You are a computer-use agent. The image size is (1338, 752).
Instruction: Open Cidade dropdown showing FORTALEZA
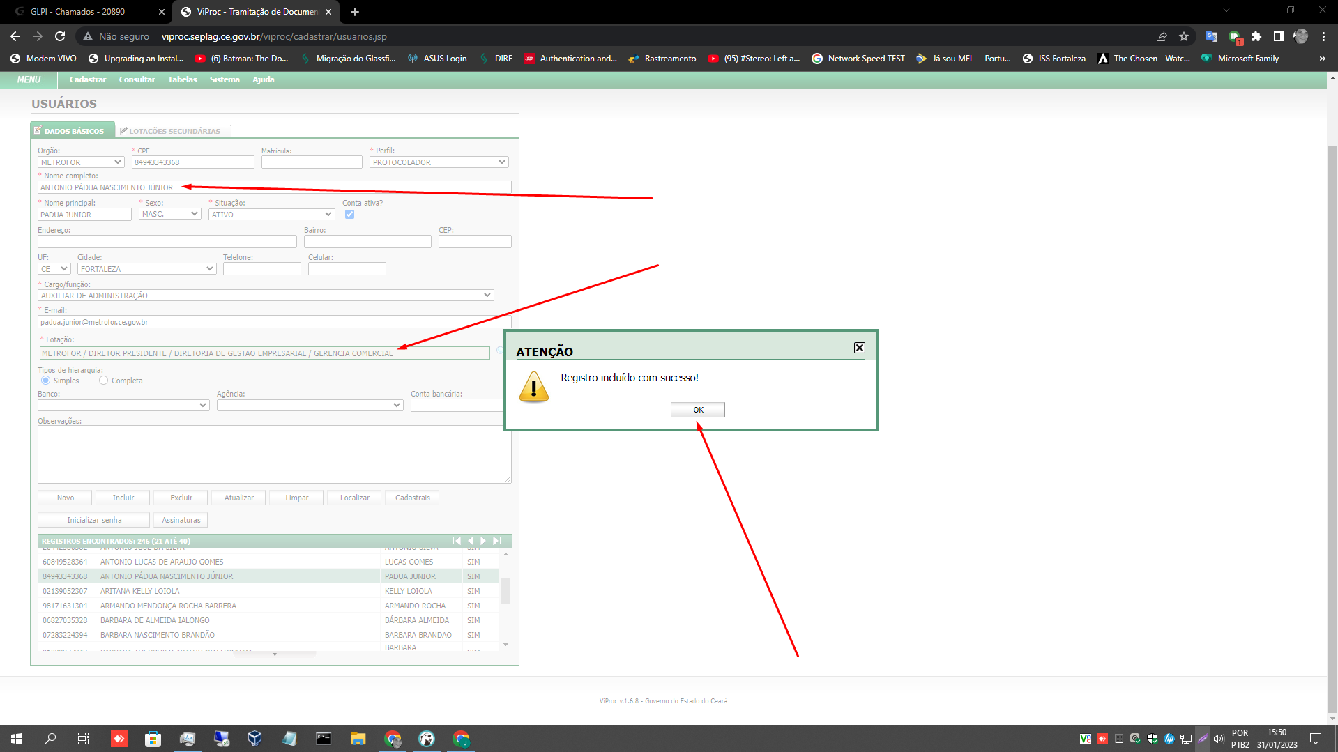tap(146, 269)
